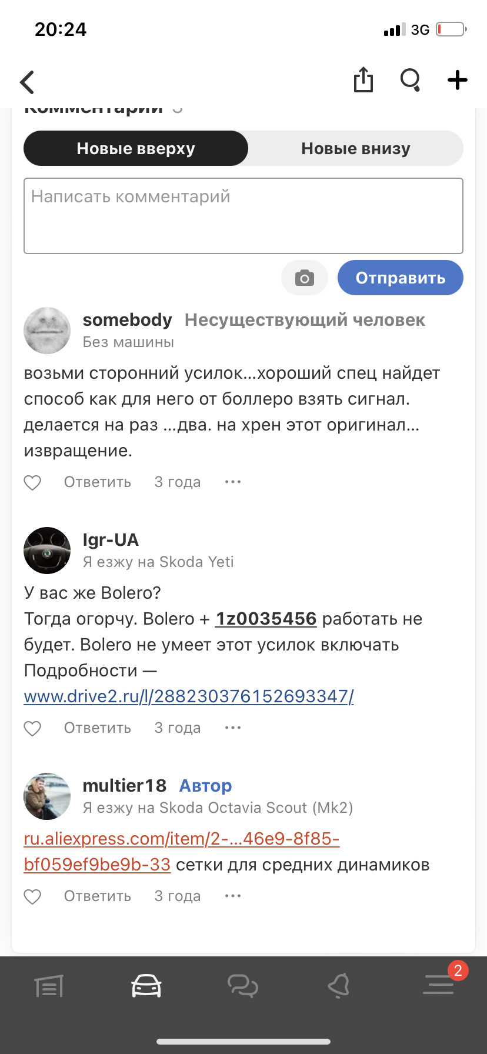The height and width of the screenshot is (1054, 487).
Task: Like the author multier18's comment
Action: pyautogui.click(x=33, y=896)
